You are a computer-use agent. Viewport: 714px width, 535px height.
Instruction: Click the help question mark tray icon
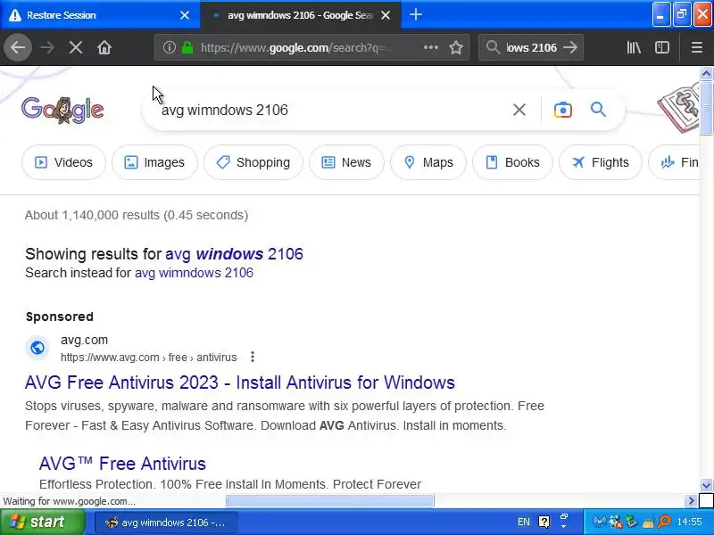(x=544, y=522)
